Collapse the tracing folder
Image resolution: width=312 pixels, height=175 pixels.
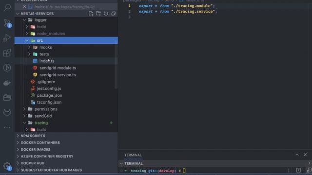(24, 123)
